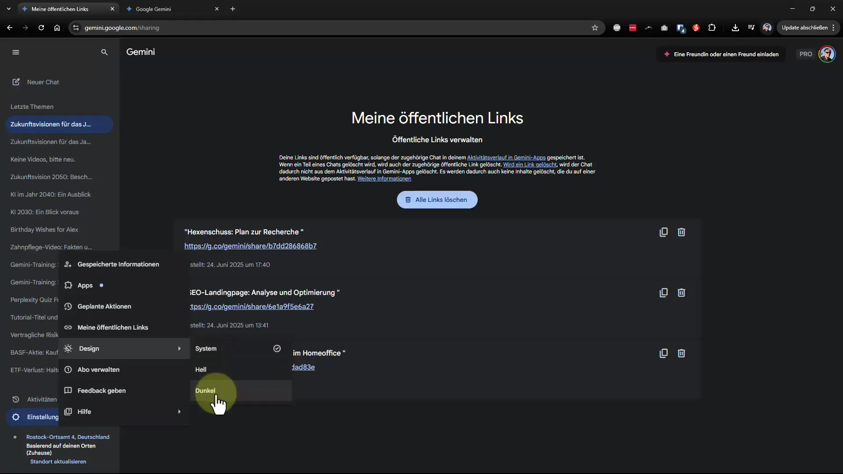Click Standort aktualisieren link

click(x=58, y=462)
